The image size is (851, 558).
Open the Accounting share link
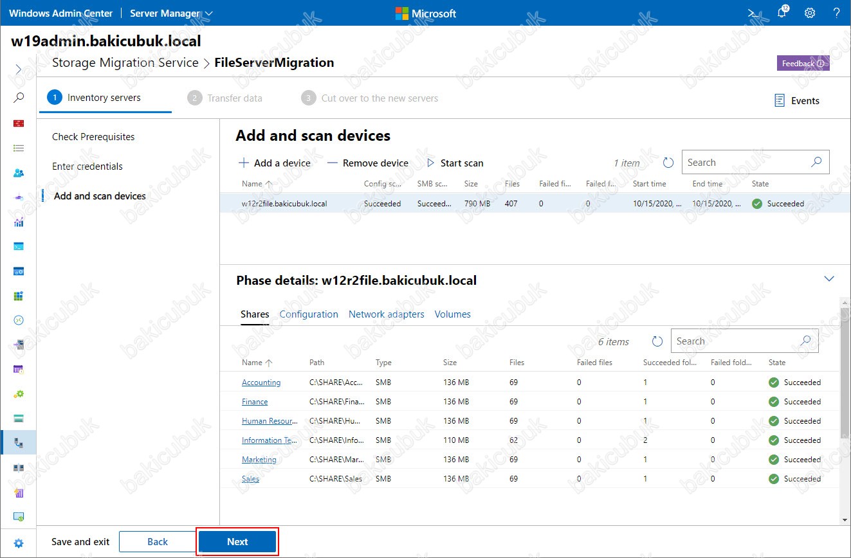(x=261, y=382)
